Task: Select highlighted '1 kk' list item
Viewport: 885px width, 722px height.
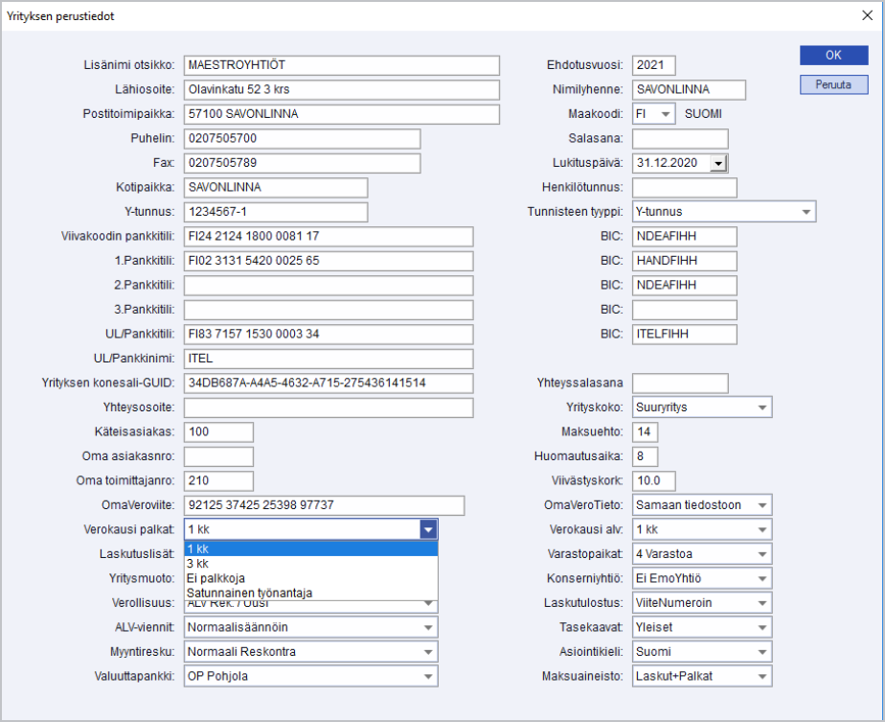Action: click(x=310, y=548)
